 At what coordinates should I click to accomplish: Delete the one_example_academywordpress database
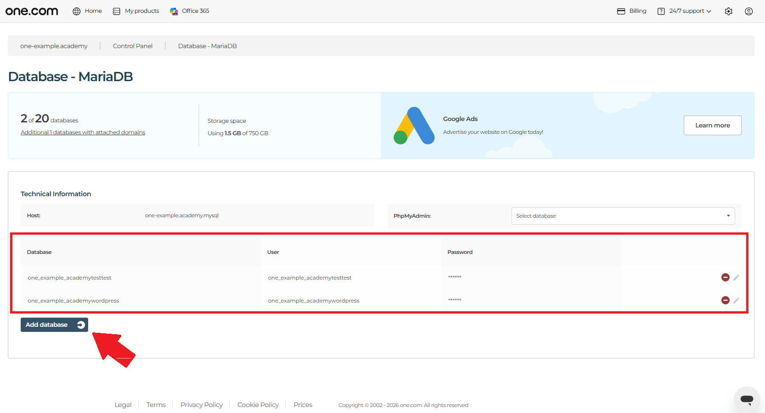tap(726, 300)
